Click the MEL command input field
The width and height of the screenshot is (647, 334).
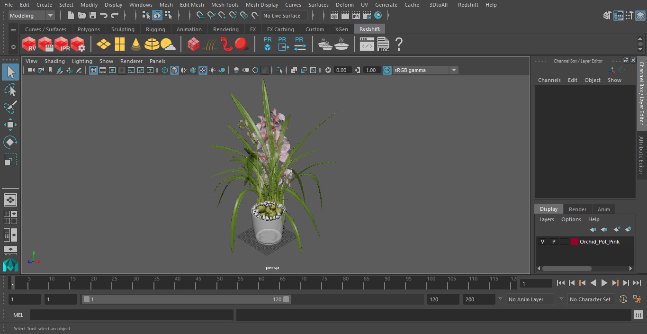pyautogui.click(x=131, y=315)
